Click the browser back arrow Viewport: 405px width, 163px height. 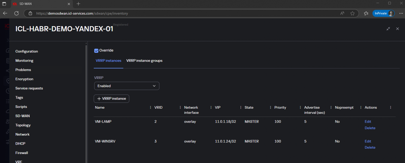5,13
